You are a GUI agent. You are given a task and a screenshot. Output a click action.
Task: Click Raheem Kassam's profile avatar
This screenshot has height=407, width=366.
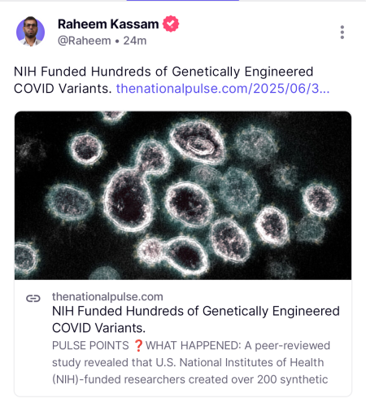pos(30,32)
